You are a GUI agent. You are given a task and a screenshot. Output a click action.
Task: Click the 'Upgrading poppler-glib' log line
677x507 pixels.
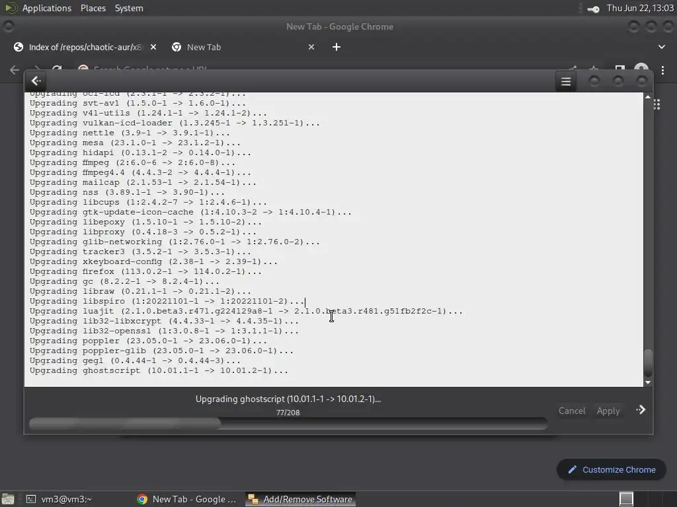click(161, 351)
